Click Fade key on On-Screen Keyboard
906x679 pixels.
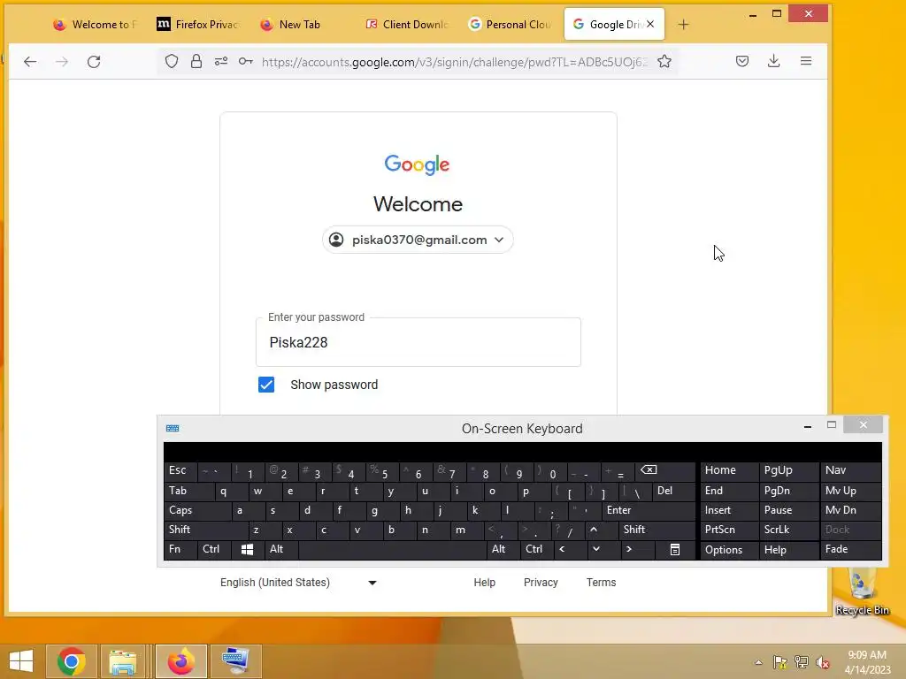click(850, 550)
